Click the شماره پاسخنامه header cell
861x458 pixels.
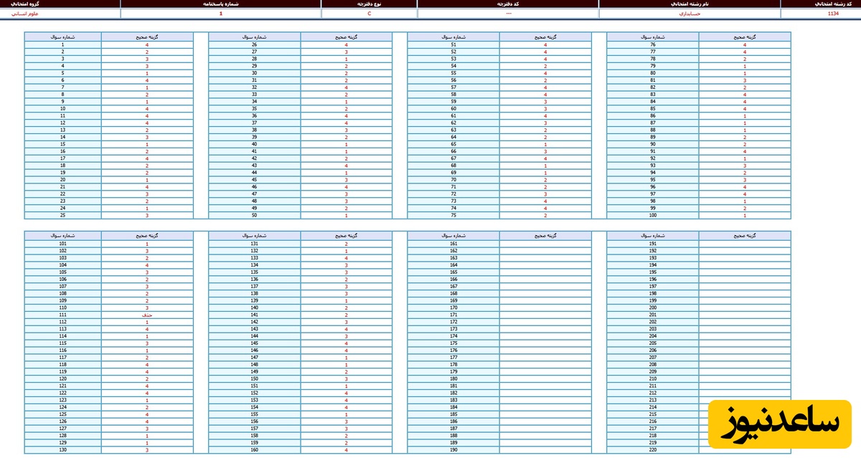point(220,4)
